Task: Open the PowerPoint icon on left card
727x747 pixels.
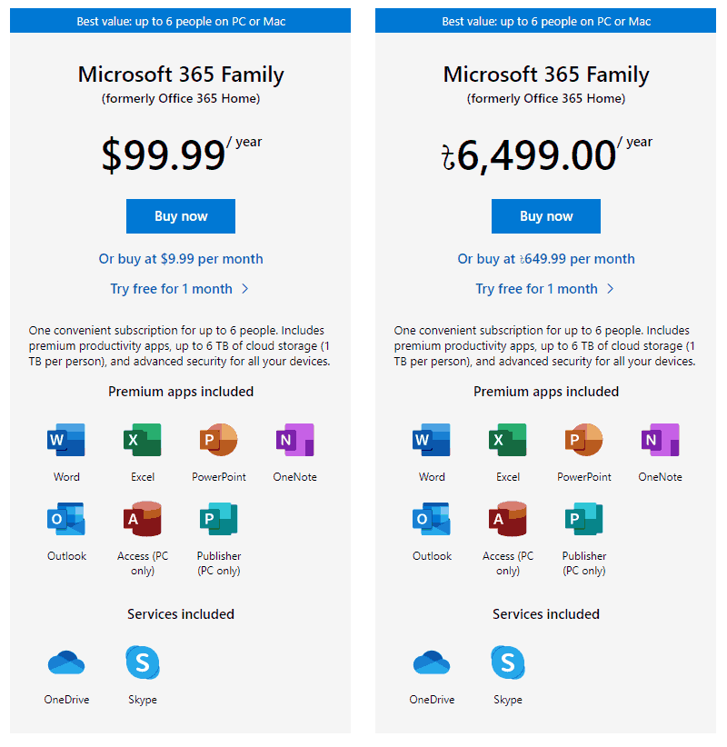Action: (x=218, y=439)
